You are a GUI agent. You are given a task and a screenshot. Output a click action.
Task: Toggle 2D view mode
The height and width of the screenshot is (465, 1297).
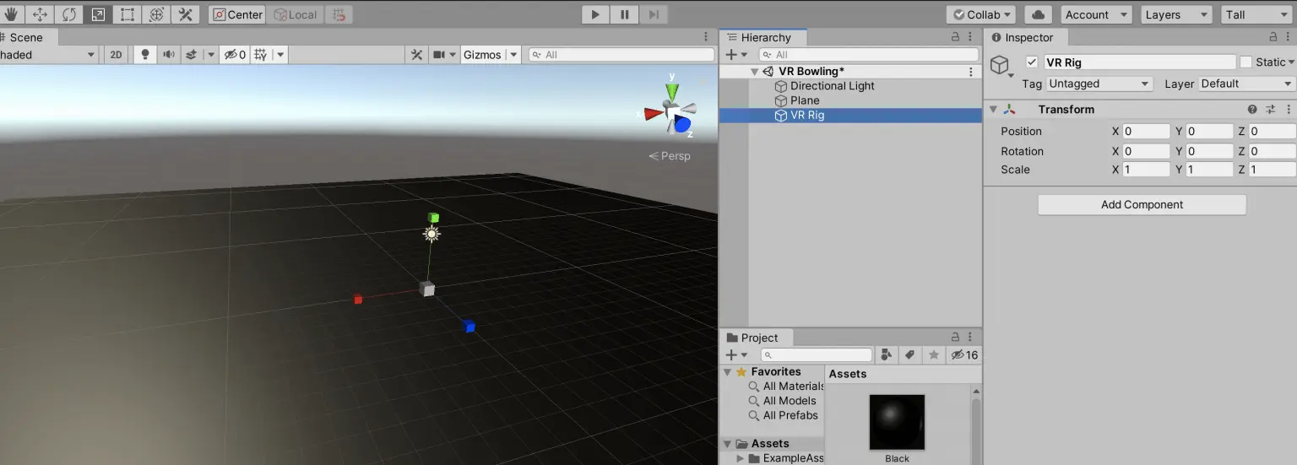[116, 55]
